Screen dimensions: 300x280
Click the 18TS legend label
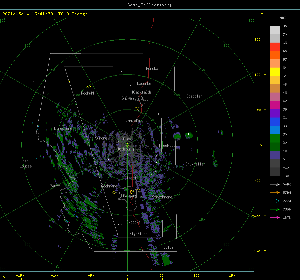tap(287, 217)
